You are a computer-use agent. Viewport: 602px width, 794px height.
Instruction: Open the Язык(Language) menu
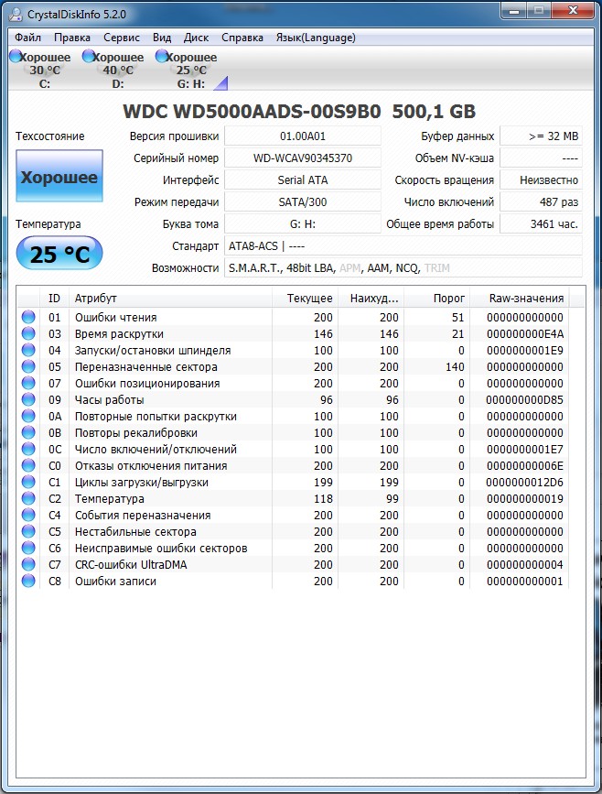[316, 38]
